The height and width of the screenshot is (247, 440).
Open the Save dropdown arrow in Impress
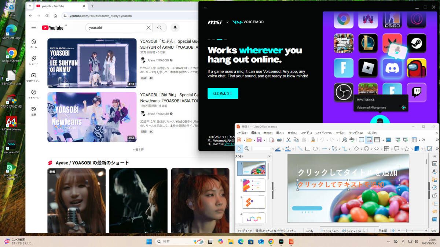[264, 140]
